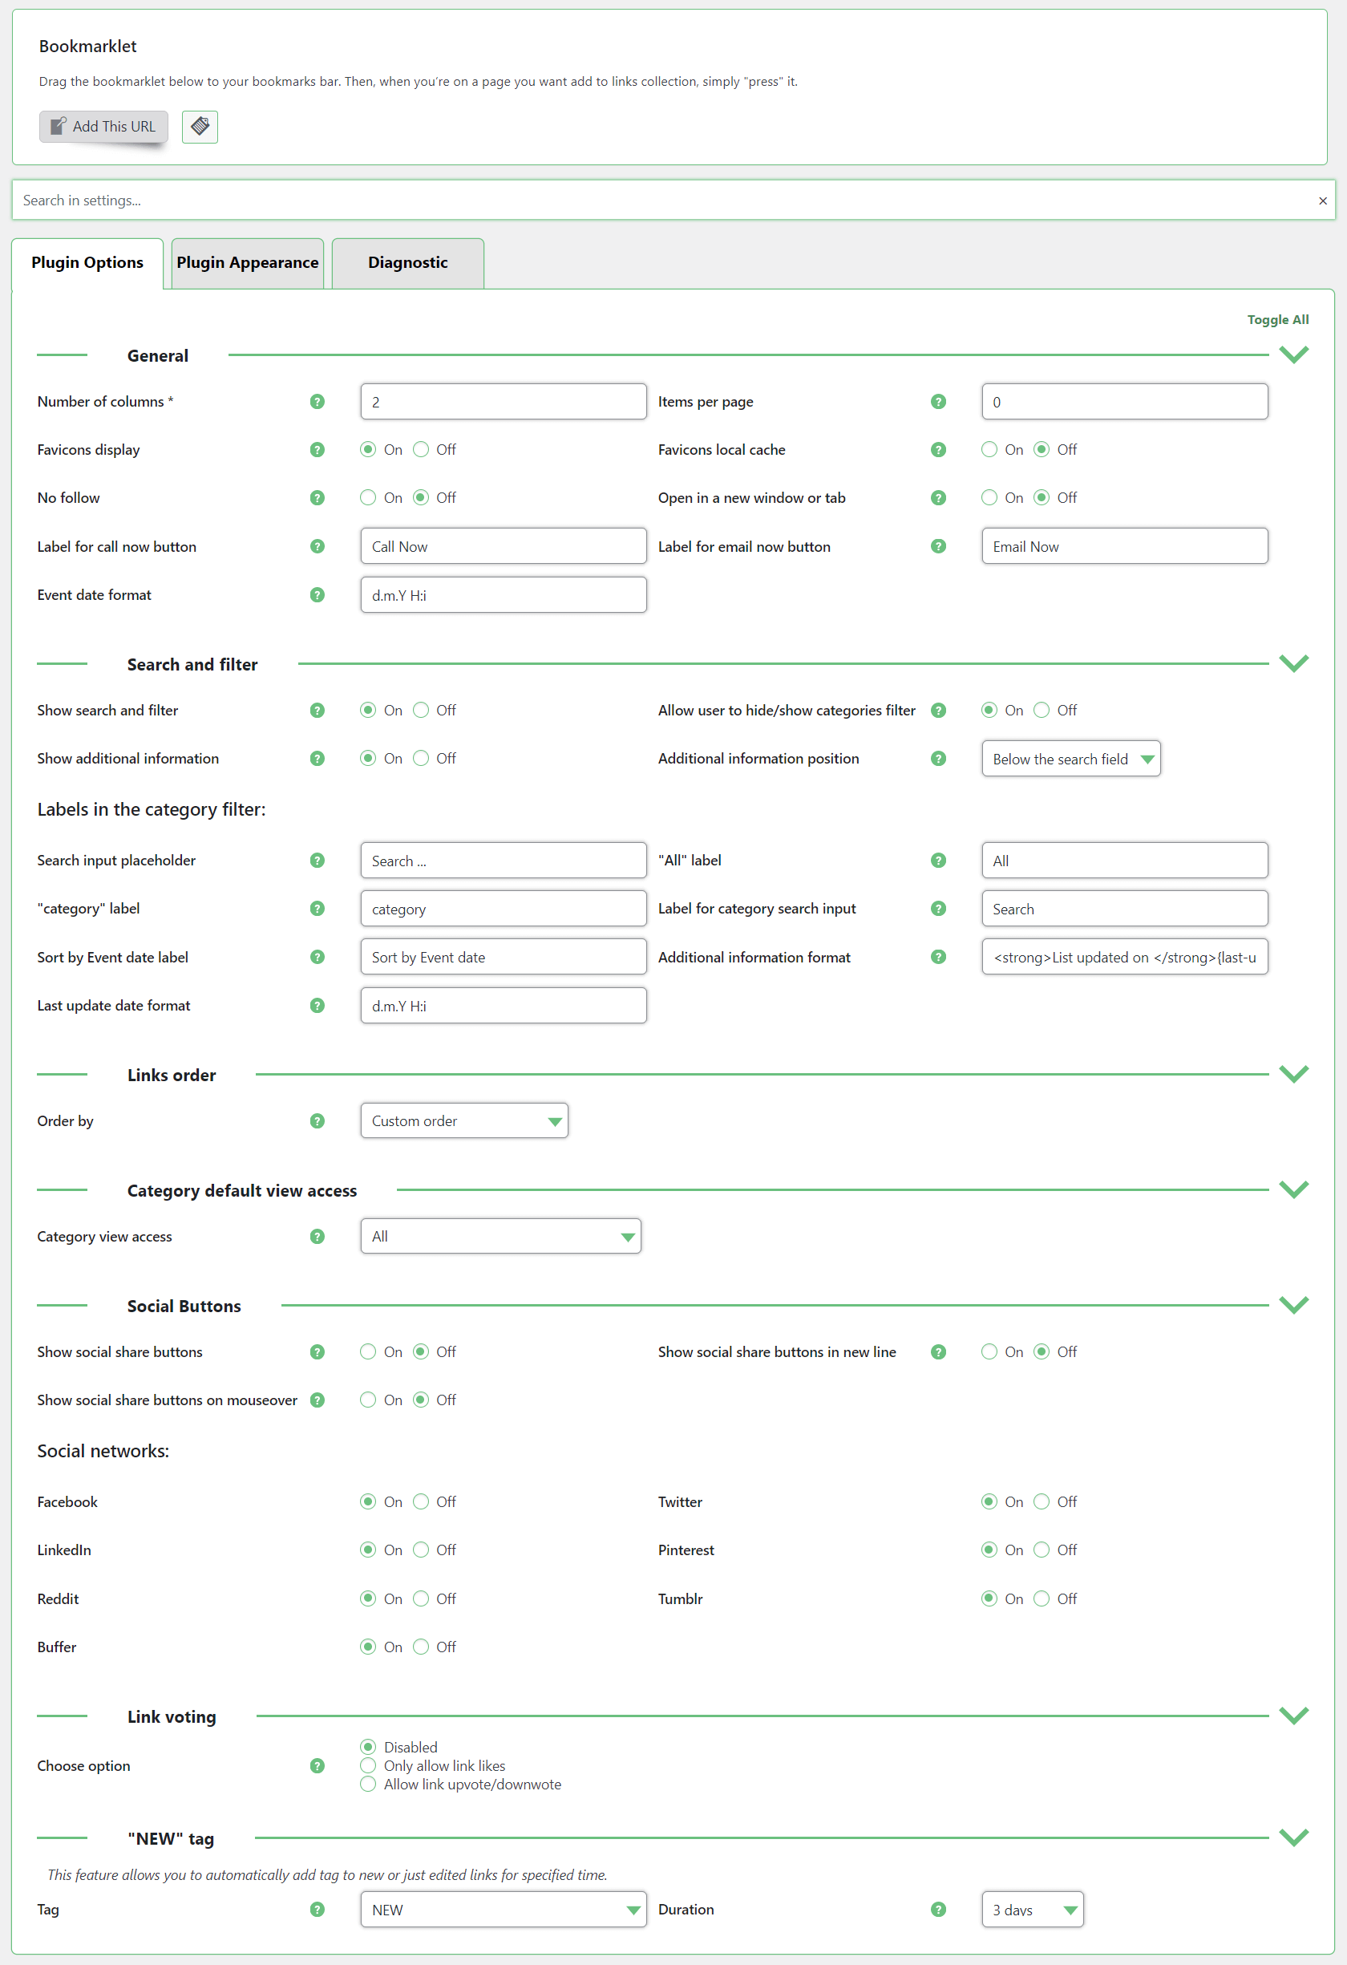Turn No follow setting On
The image size is (1347, 1965).
pyautogui.click(x=367, y=498)
